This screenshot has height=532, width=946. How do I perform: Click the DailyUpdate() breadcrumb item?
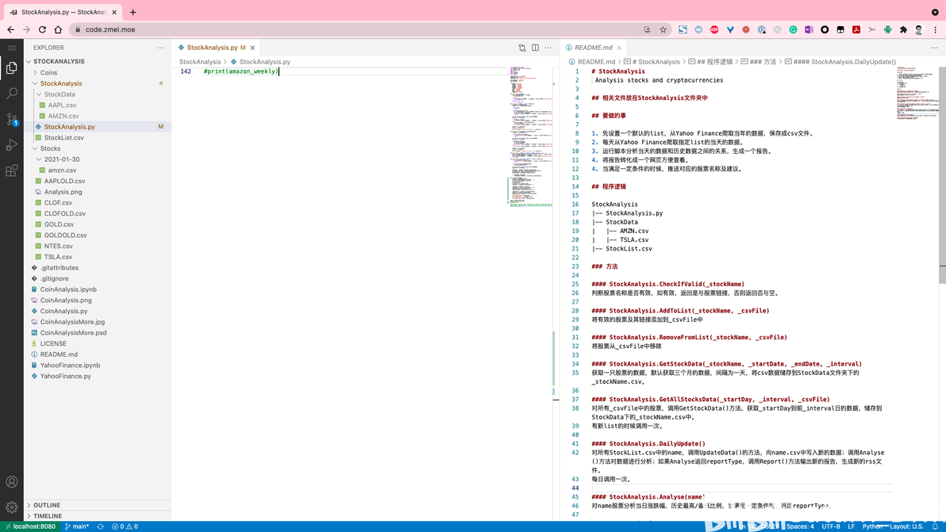coord(840,62)
